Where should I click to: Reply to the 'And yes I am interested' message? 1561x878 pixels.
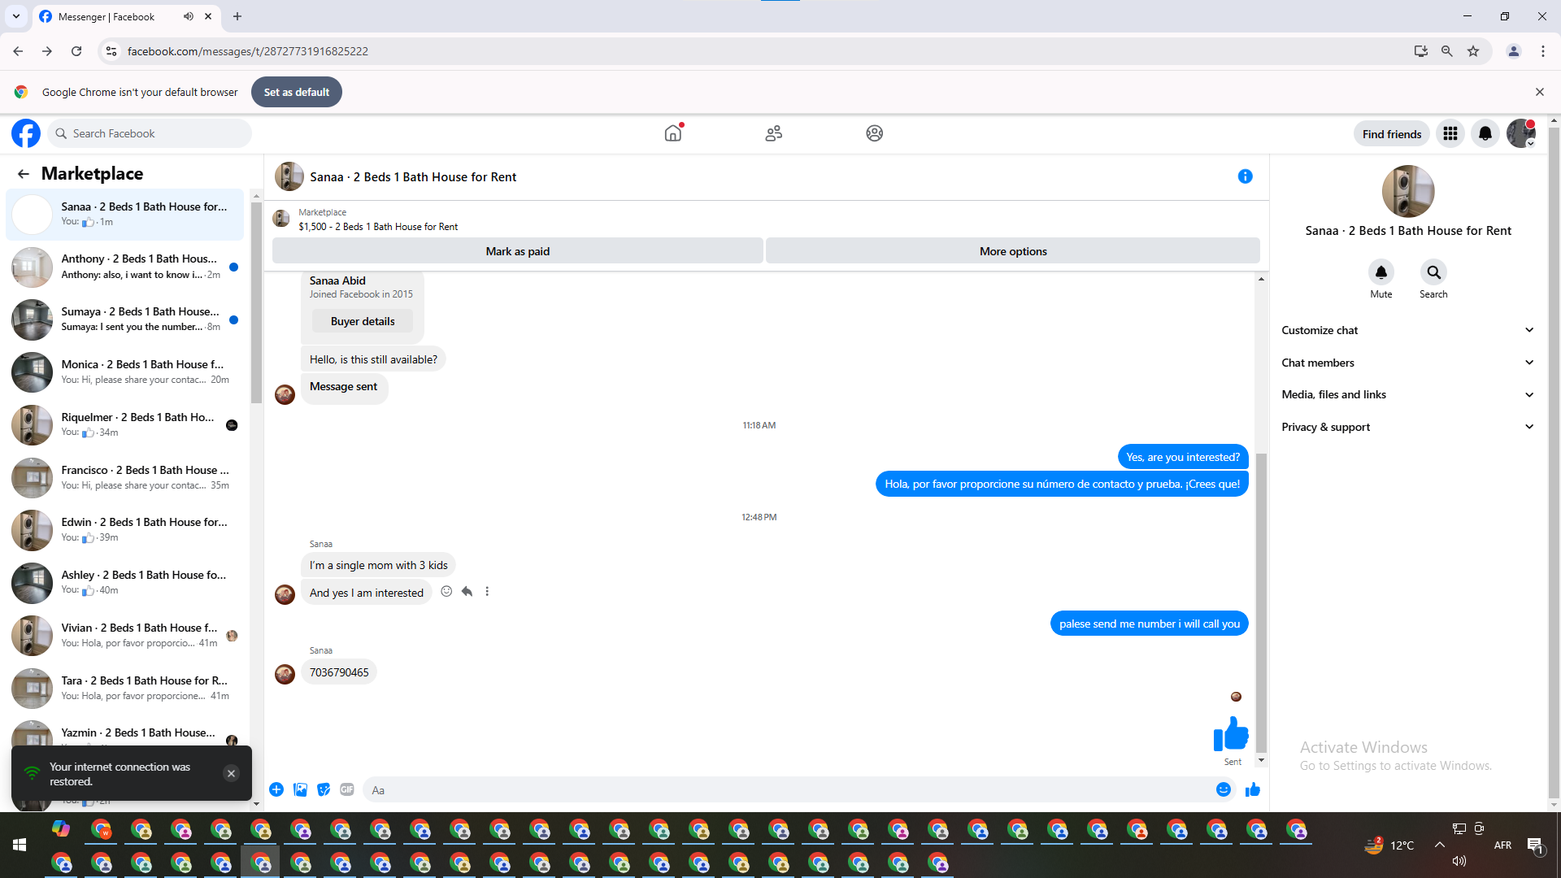click(x=467, y=592)
